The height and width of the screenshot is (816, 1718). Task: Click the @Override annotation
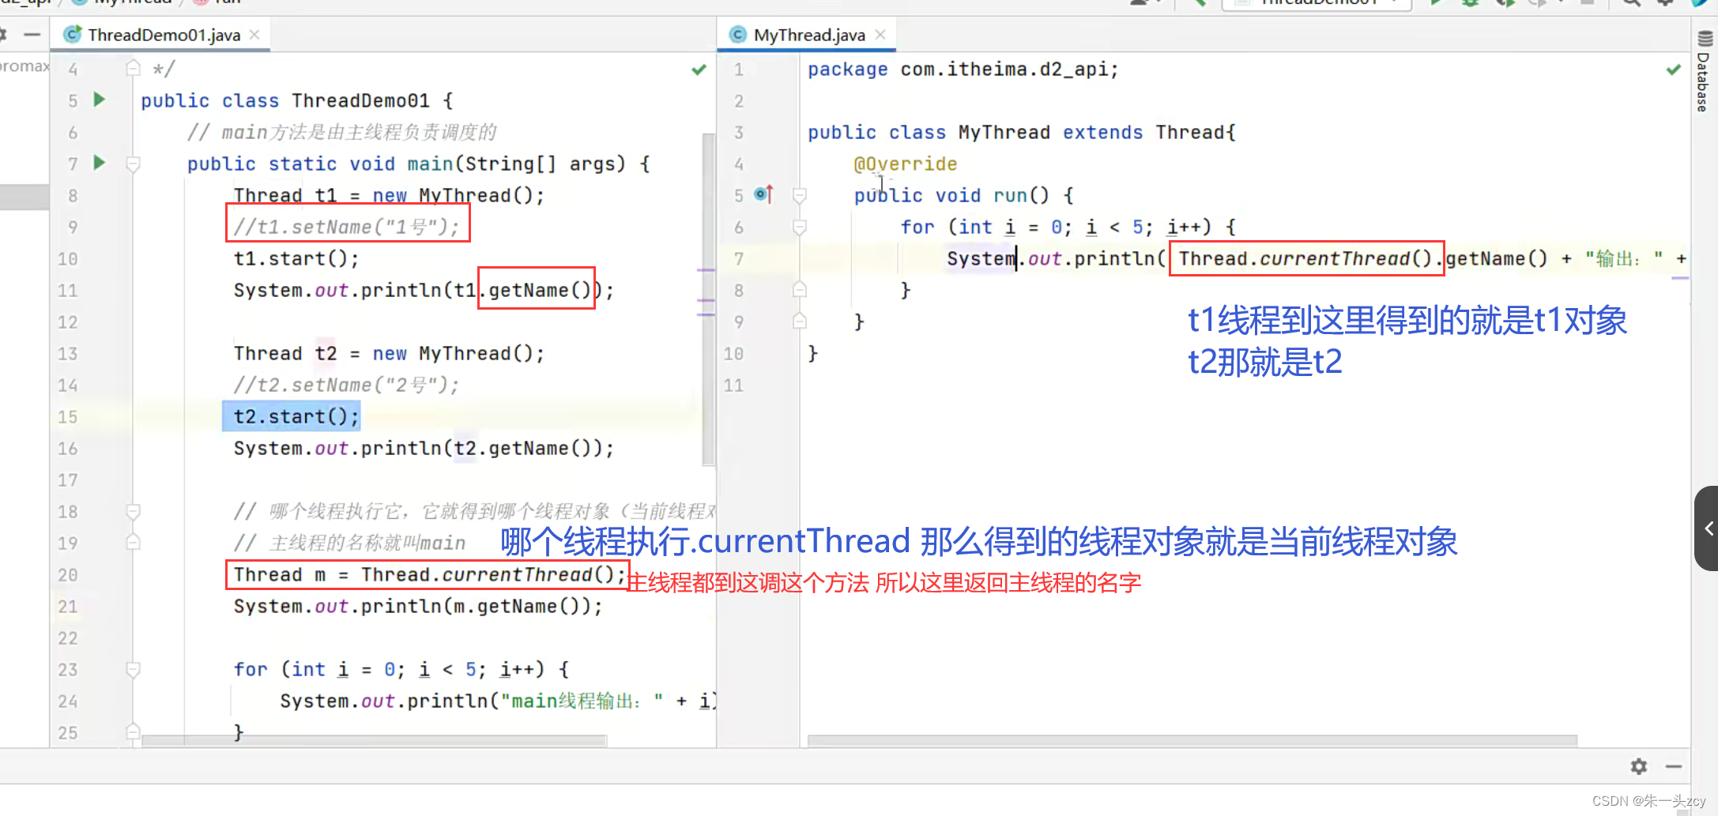click(x=906, y=164)
